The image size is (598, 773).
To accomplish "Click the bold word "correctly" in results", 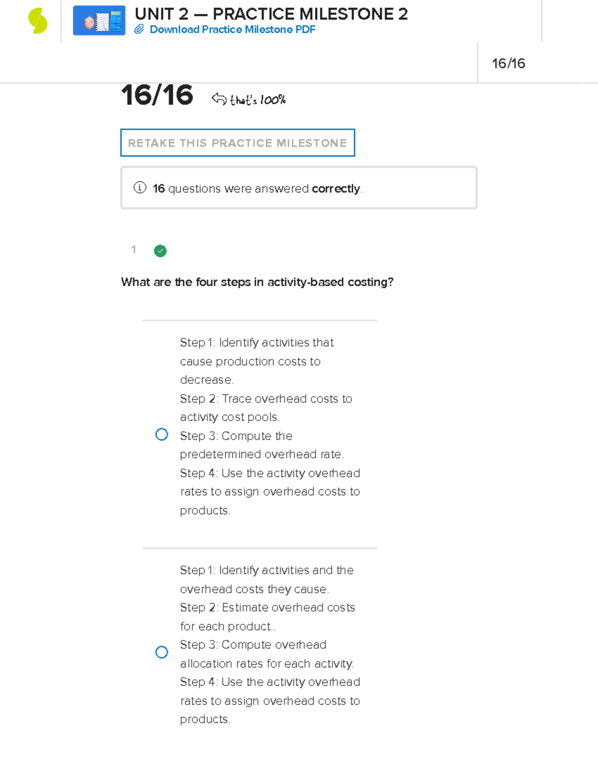I will tap(335, 189).
